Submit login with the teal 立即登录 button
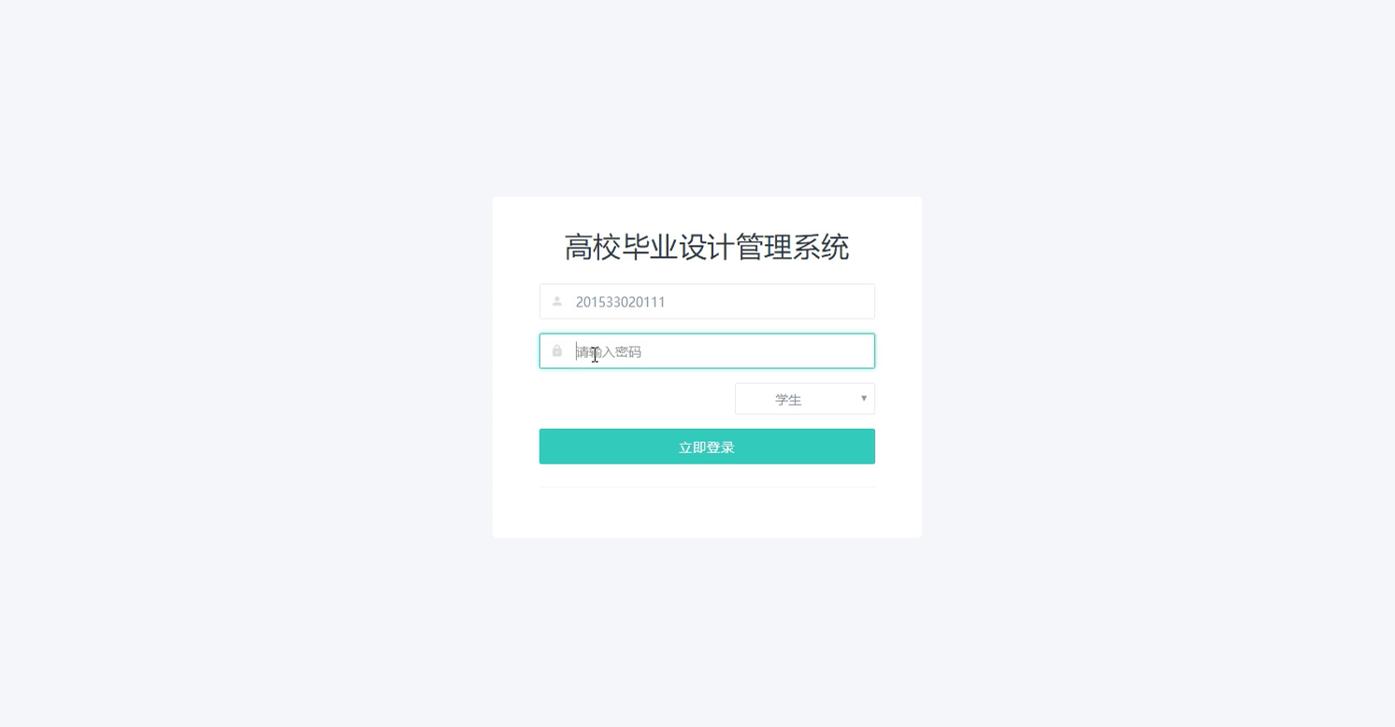Image resolution: width=1395 pixels, height=727 pixels. click(707, 447)
